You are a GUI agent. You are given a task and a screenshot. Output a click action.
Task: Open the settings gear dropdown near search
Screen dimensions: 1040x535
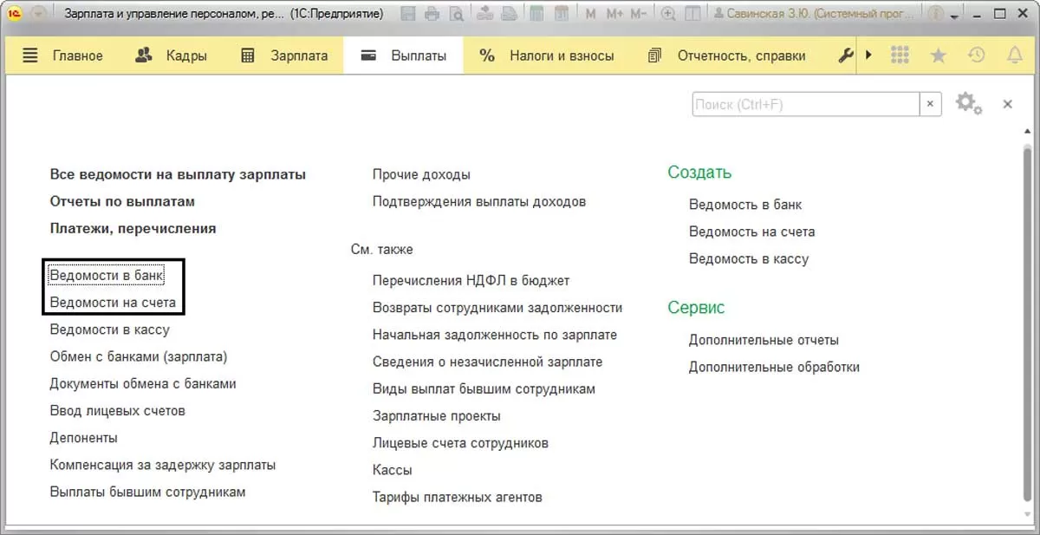[968, 104]
